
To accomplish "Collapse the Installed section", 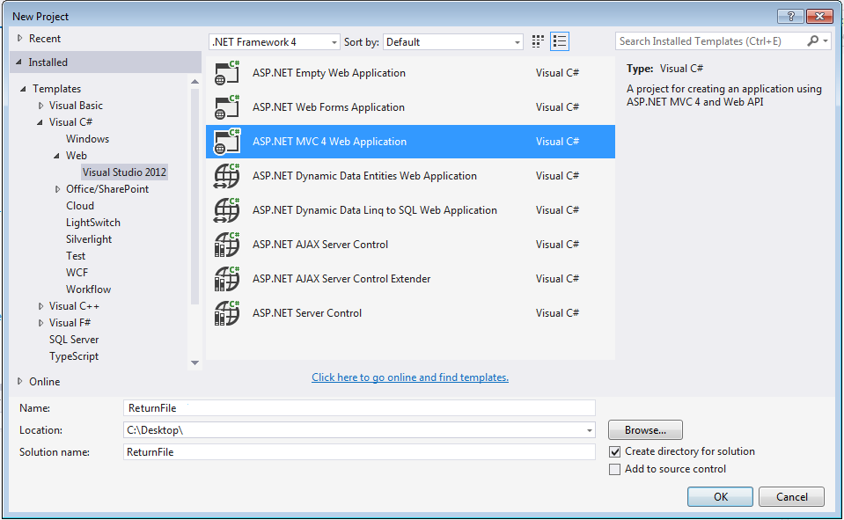I will click(x=18, y=62).
